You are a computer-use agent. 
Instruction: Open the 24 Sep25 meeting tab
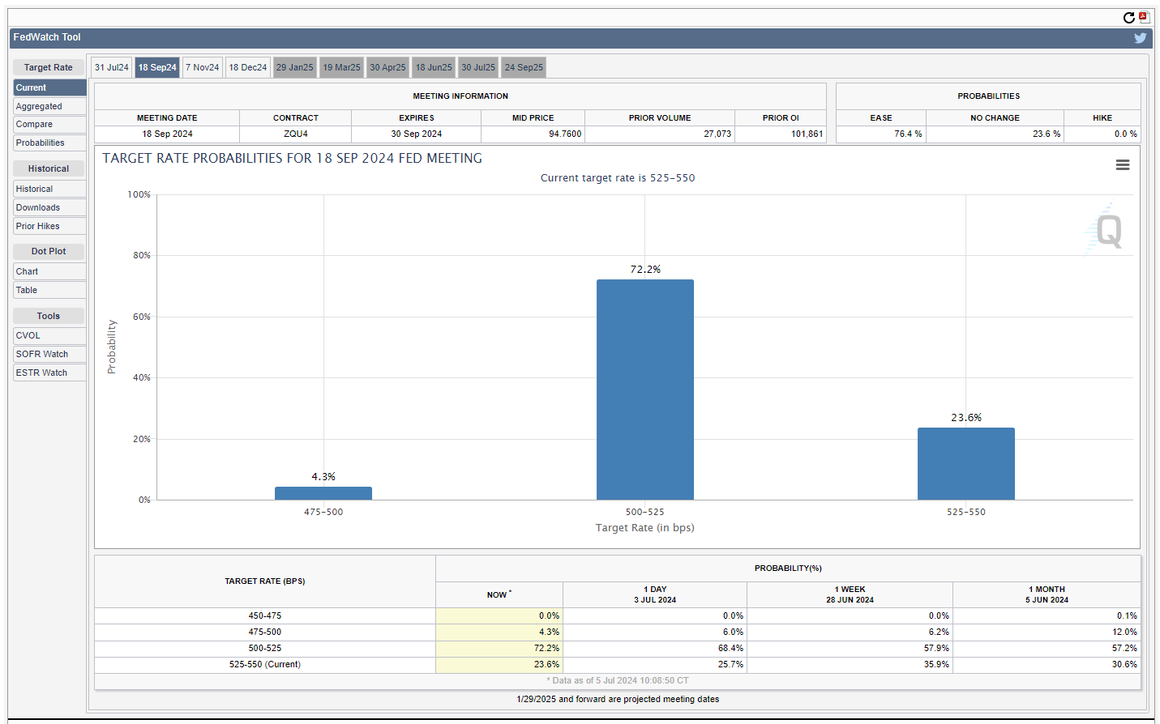point(524,68)
